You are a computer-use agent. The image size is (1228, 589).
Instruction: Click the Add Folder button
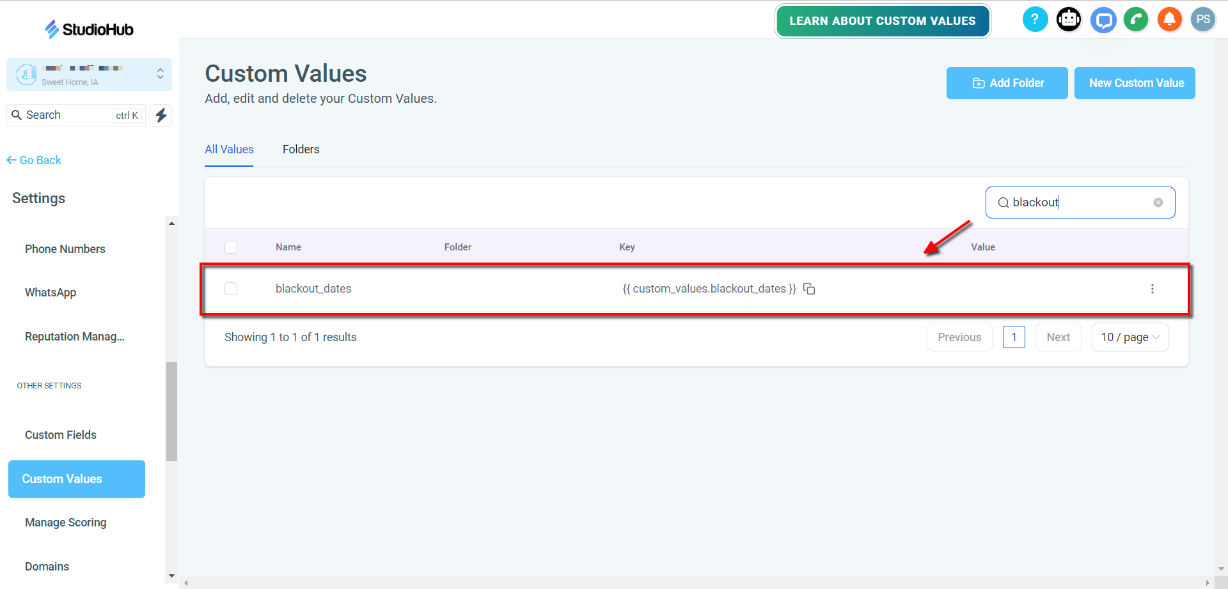pyautogui.click(x=1007, y=83)
